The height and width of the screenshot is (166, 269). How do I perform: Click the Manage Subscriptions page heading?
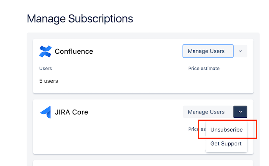(x=80, y=19)
